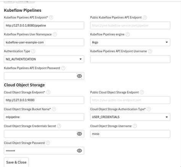This screenshot has width=181, height=167.
Task: Show help for Kubeflow Pipelines User Namespace
Action: coord(55,34)
